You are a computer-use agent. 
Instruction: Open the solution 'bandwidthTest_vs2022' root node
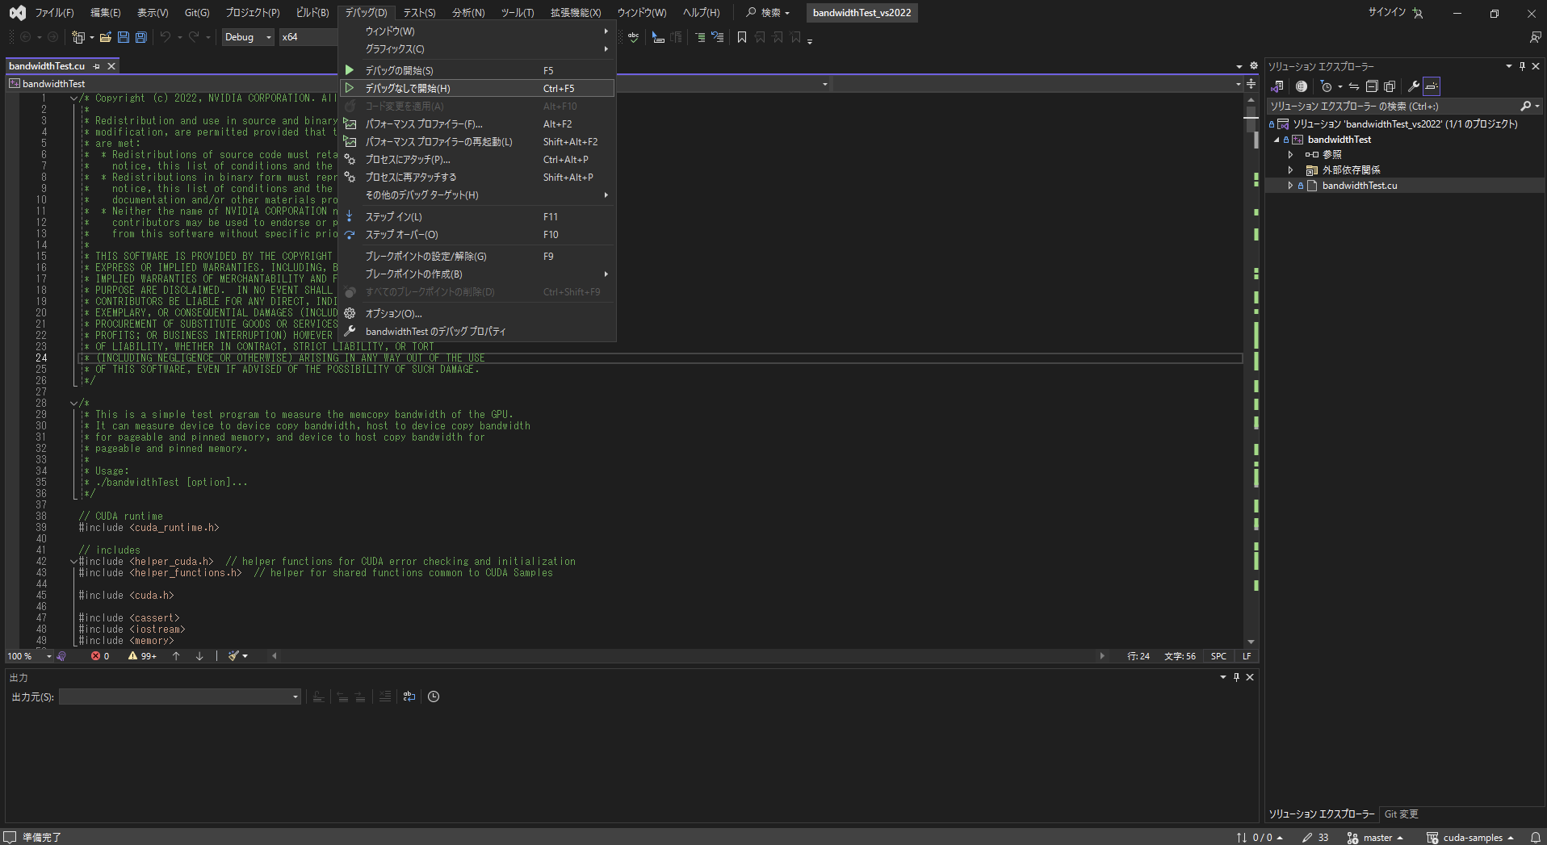pyautogui.click(x=1405, y=124)
